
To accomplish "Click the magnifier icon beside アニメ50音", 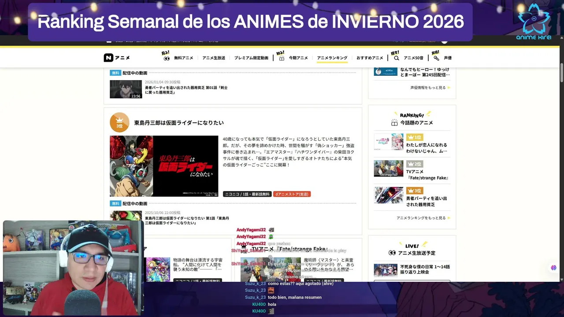I will (x=396, y=58).
